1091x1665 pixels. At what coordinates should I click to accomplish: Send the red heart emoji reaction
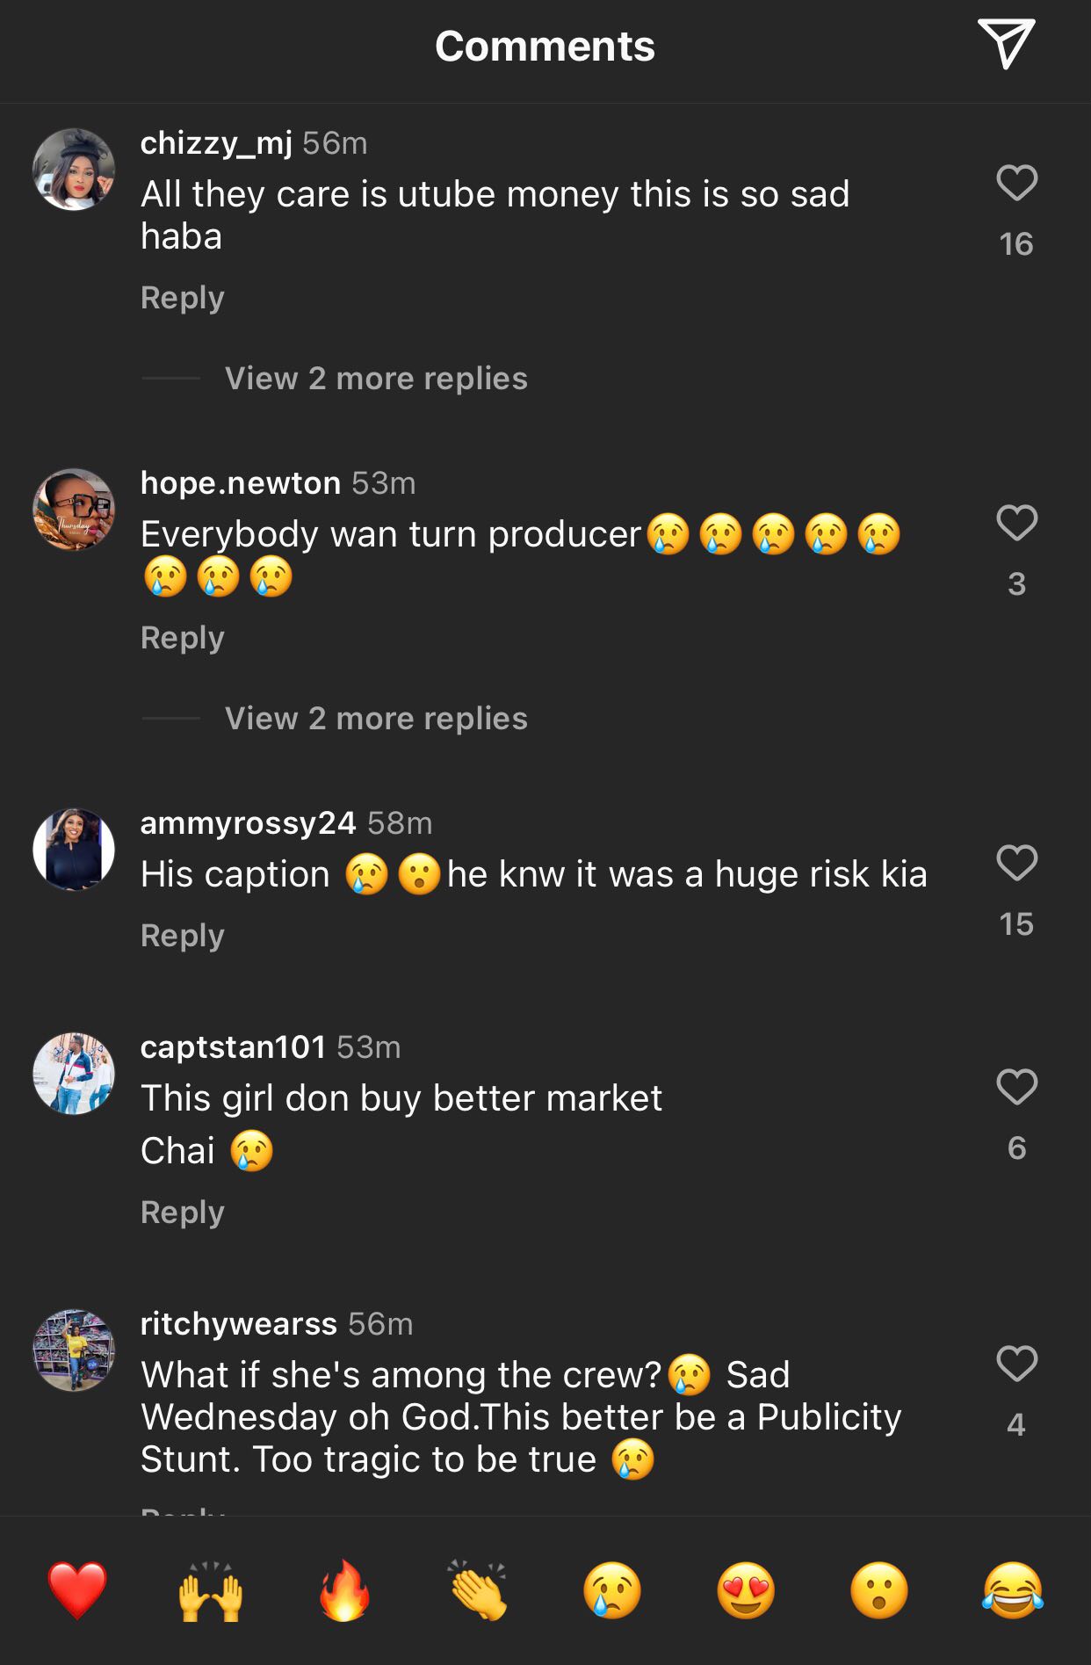(x=77, y=1589)
